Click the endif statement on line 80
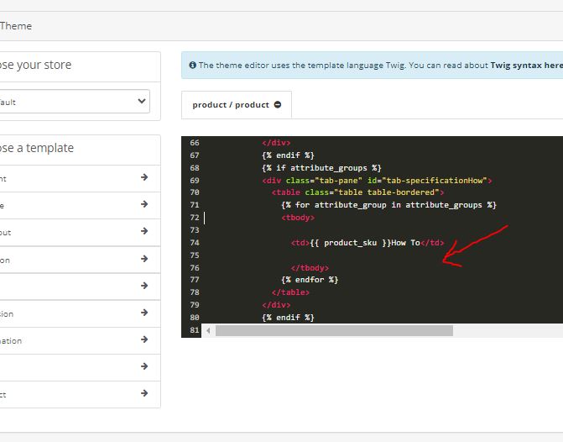The image size is (563, 442). coord(289,317)
